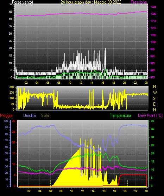This screenshot has width=164, height=196.
Task: Click the blue Umidita legend label
Action: tap(30, 115)
